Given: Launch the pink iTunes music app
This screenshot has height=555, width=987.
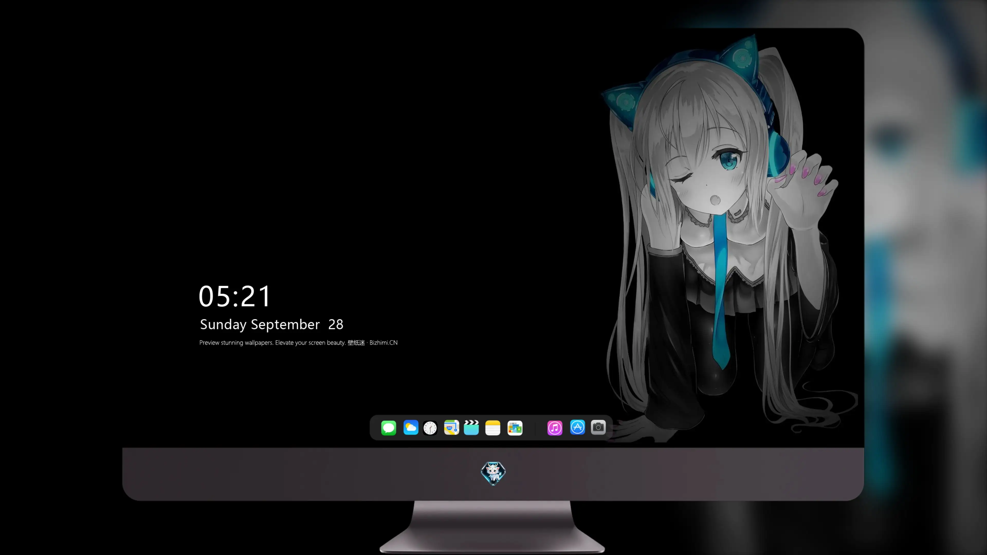Looking at the screenshot, I should click(555, 428).
